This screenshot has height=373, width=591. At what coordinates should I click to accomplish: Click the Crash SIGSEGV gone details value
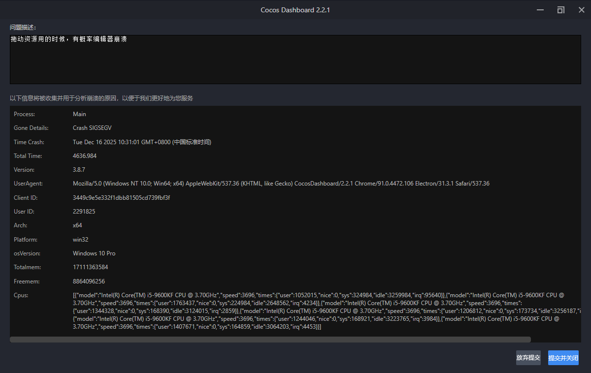(x=92, y=128)
